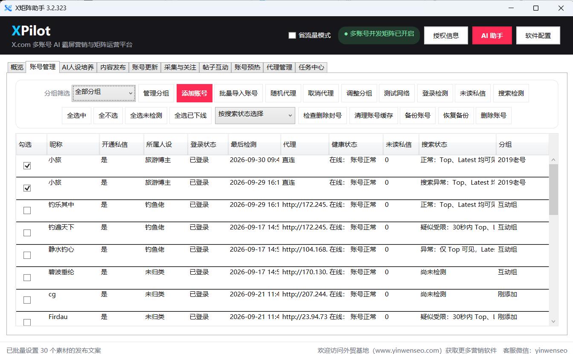Screen dimensions: 573x354
Task: Go to the 代理管理 tab
Action: click(279, 67)
